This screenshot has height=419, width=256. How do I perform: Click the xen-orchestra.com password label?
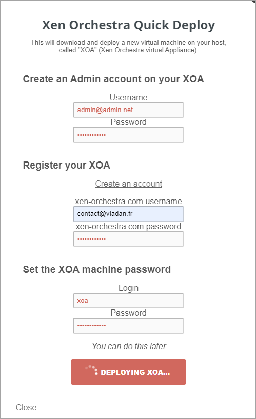(129, 227)
